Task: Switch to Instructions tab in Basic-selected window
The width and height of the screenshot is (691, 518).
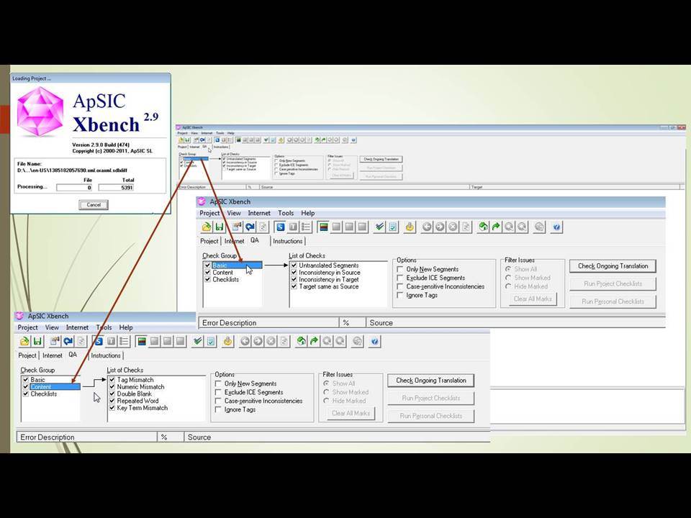Action: pos(288,241)
